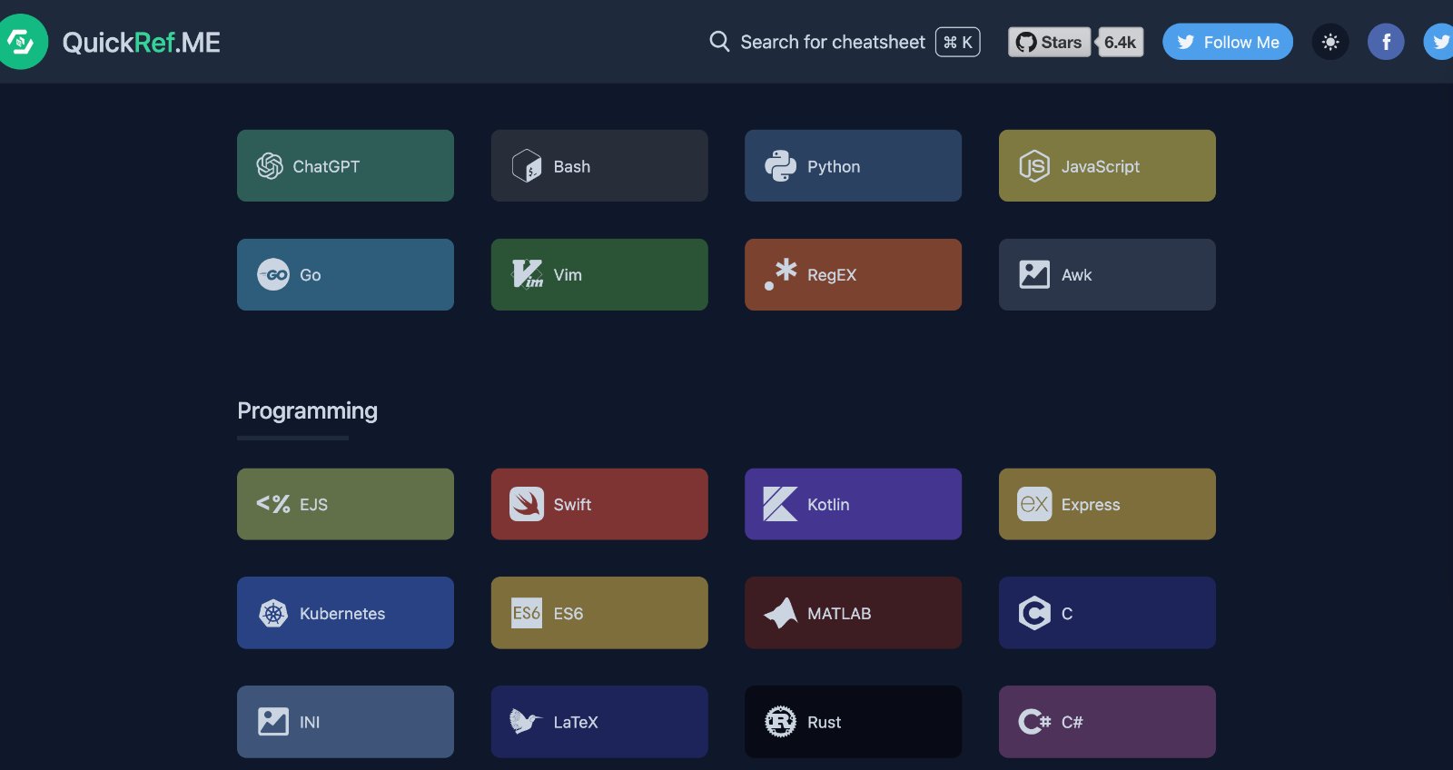
Task: Click the ES6 badge icon
Action: pyautogui.click(x=527, y=613)
